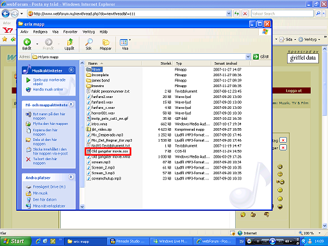Click the Flytta den här mappen link
This screenshot has height=246, width=328.
51,124
